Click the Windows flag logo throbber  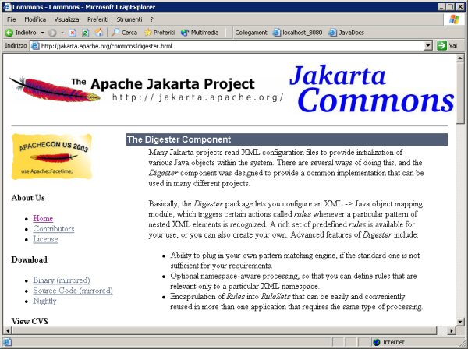[454, 19]
